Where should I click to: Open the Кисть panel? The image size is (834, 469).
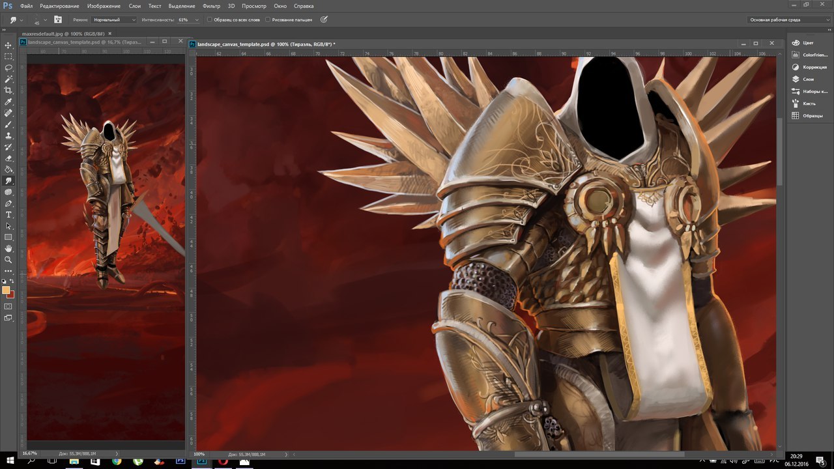809,104
